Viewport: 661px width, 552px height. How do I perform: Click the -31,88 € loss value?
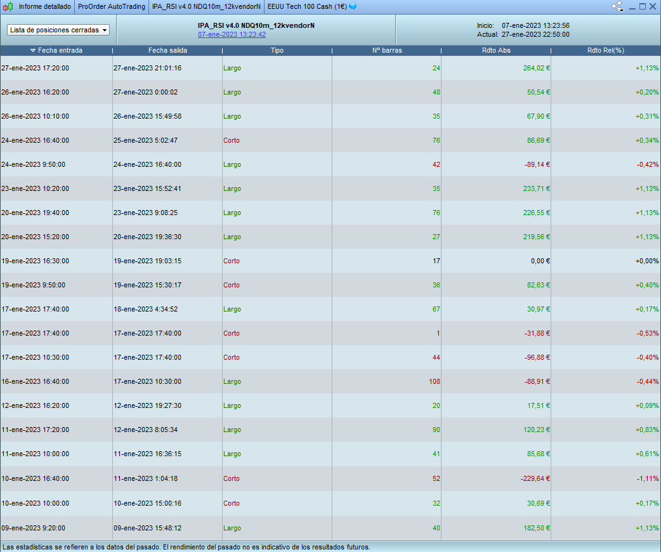(537, 333)
